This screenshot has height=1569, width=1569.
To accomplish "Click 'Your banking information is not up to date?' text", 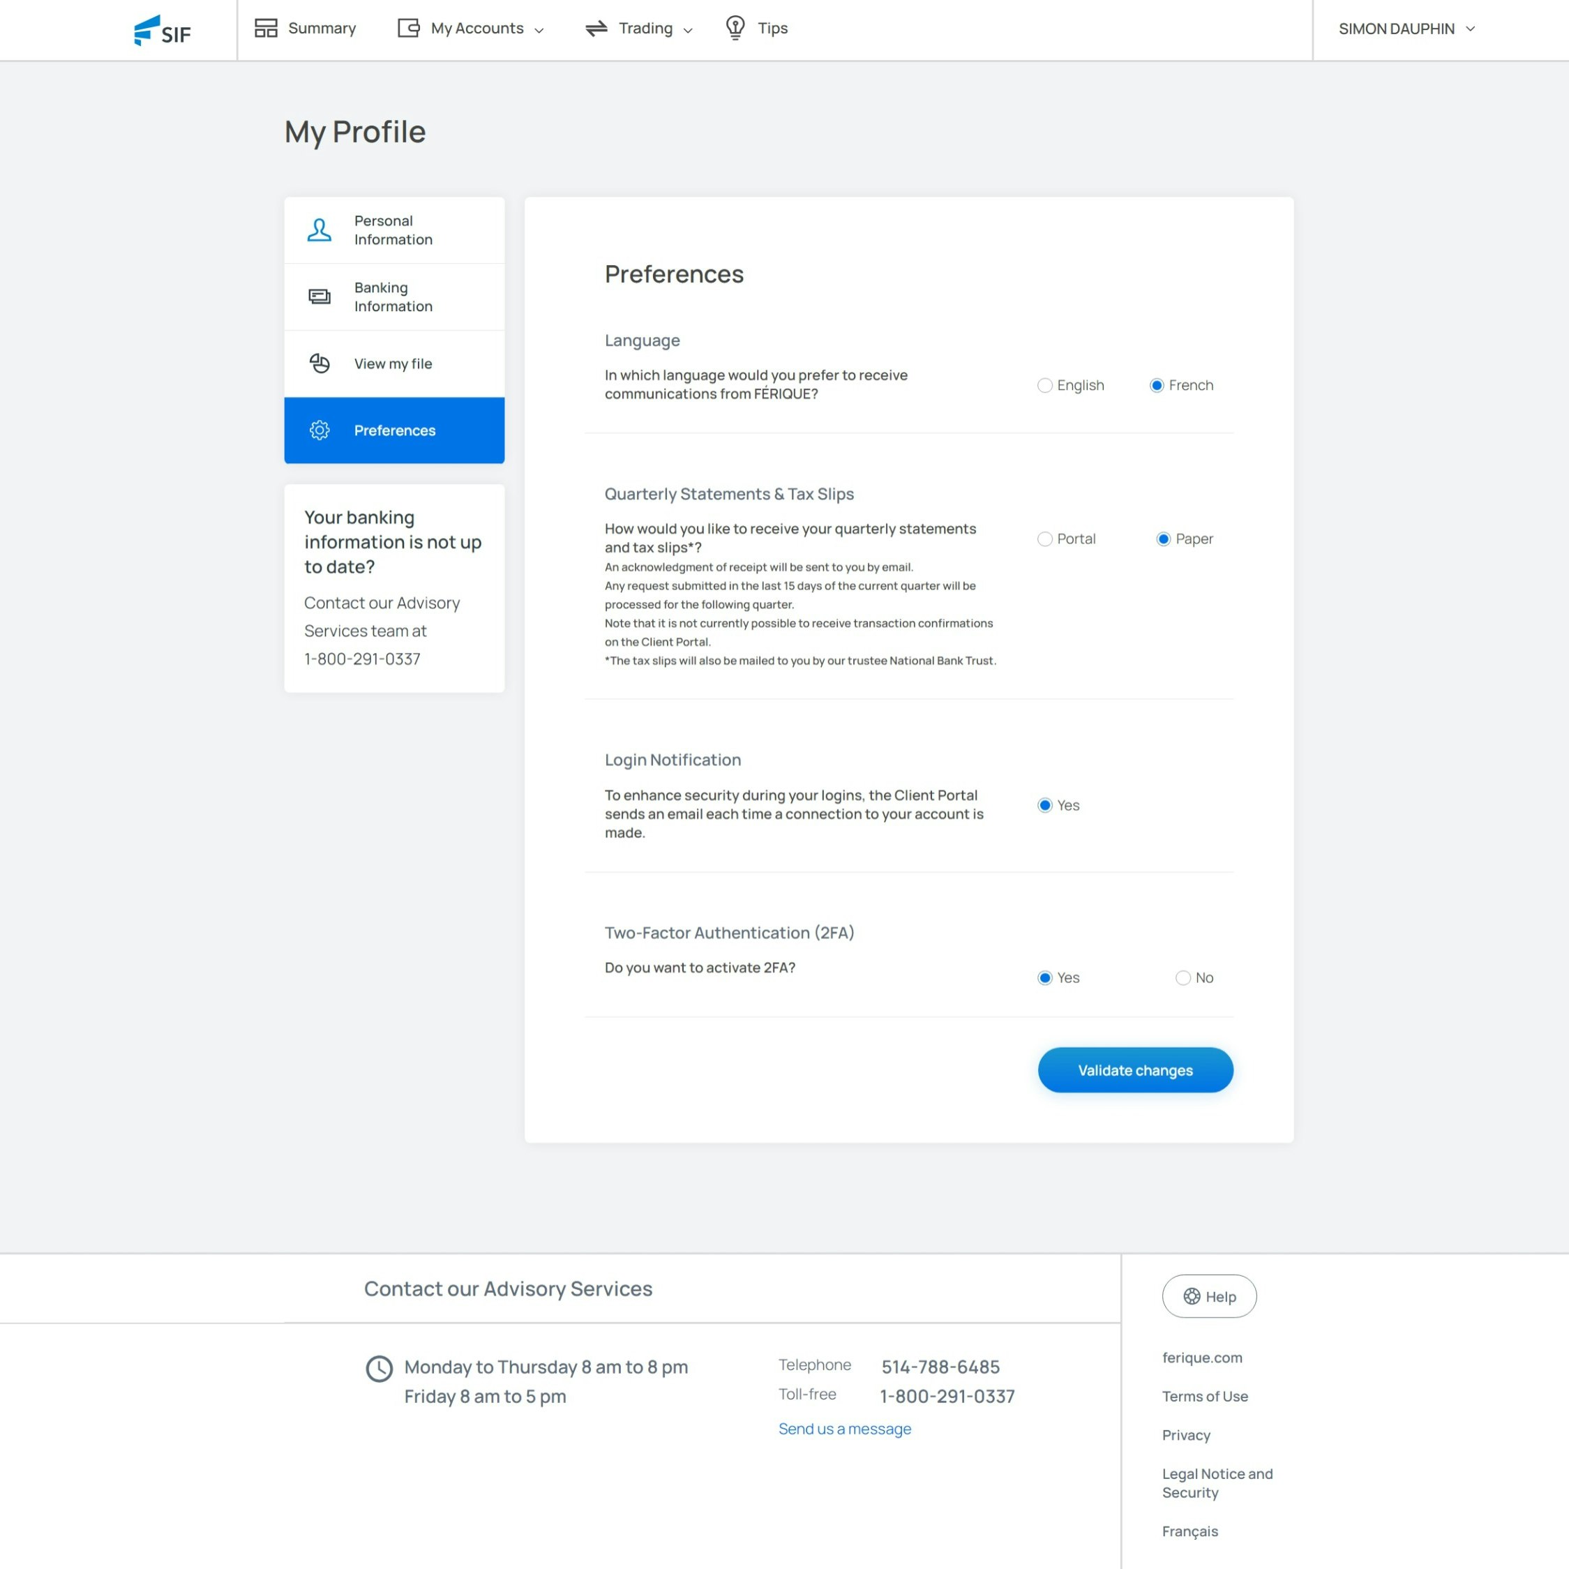I will 392,541.
